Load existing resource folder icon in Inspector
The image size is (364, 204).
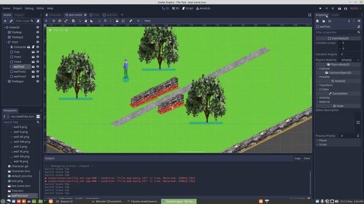[x=324, y=21]
